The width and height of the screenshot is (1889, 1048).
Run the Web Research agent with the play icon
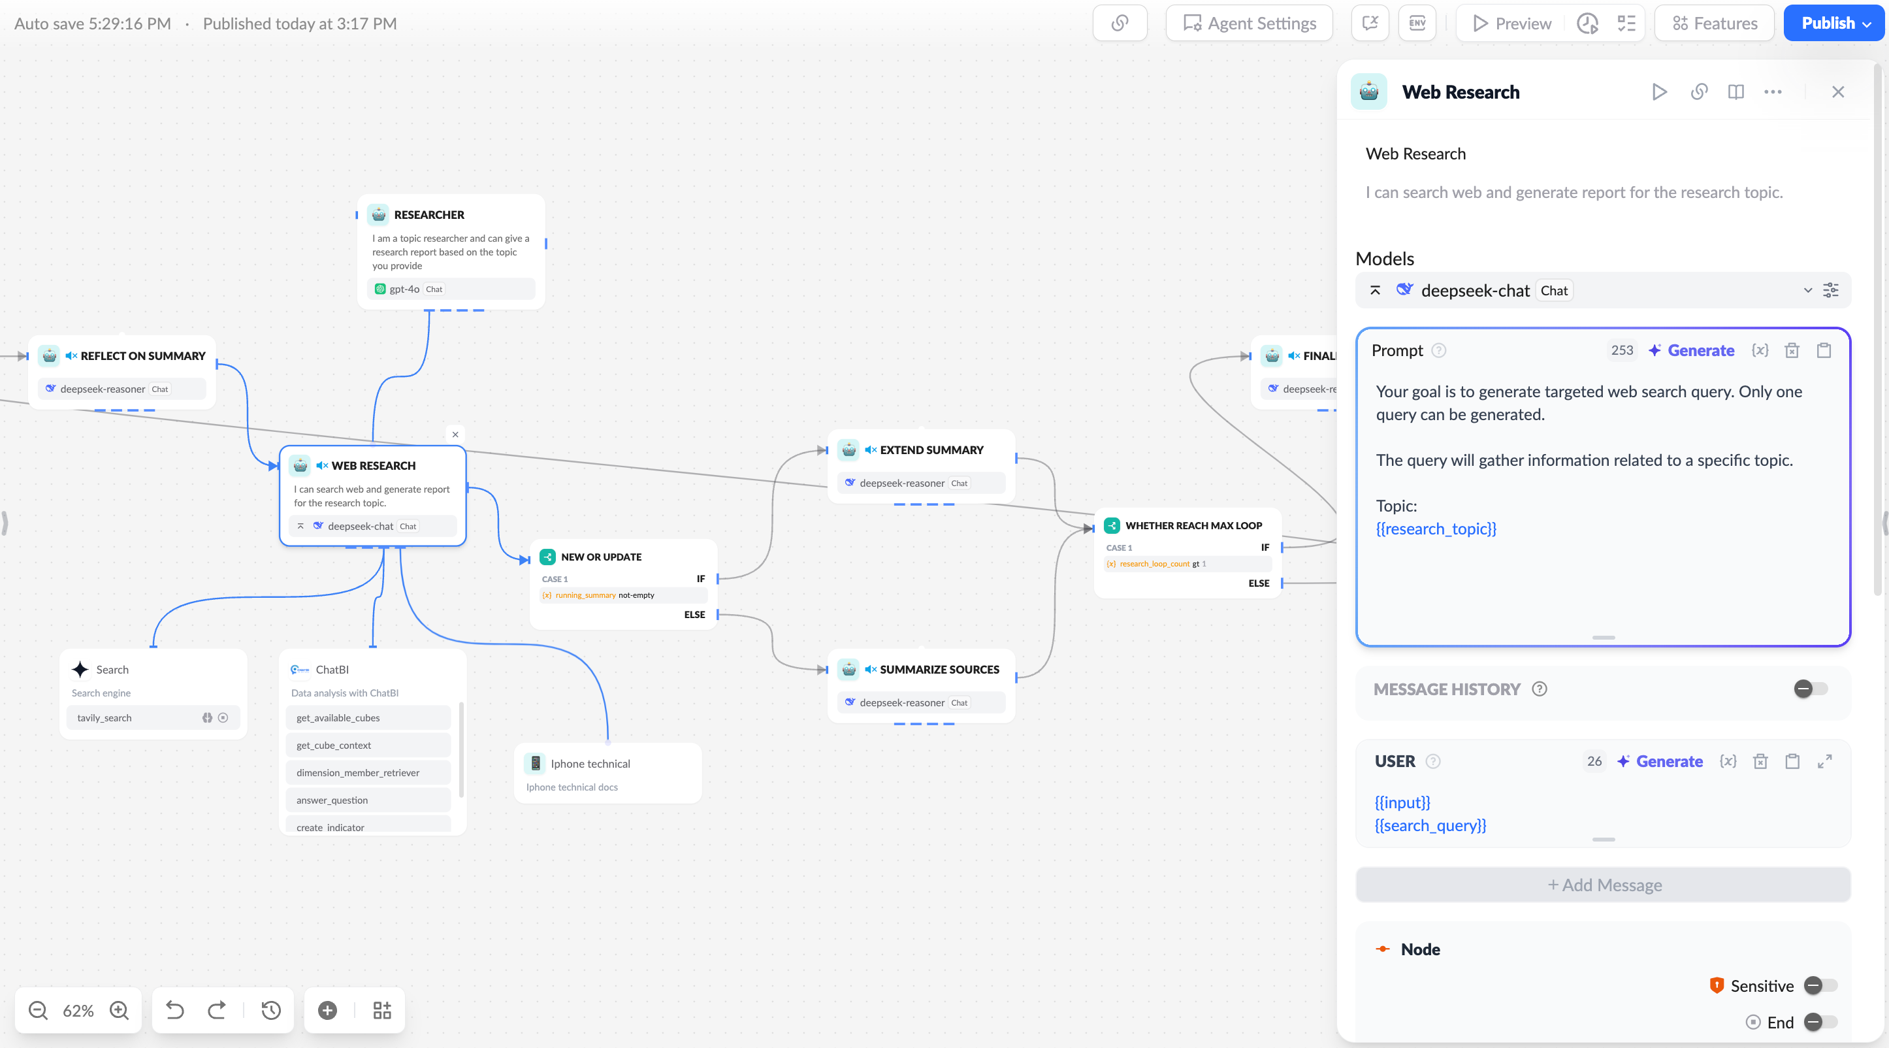tap(1660, 91)
